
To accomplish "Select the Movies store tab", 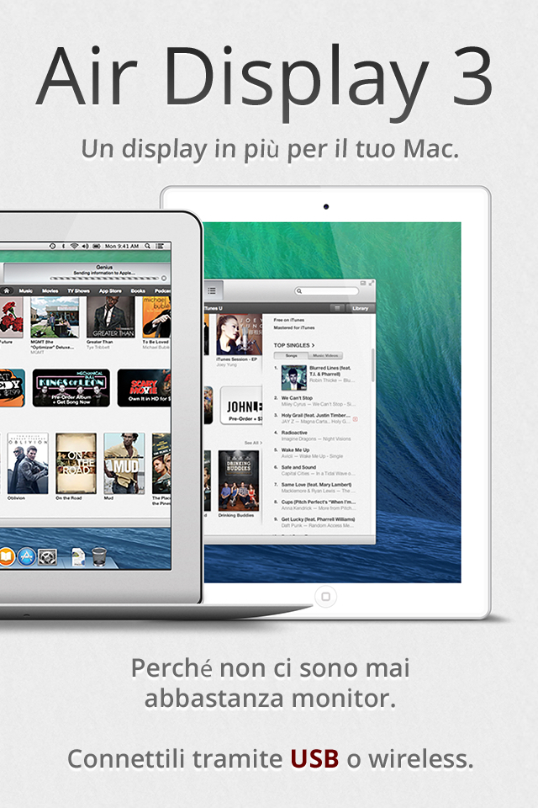I will click(50, 290).
